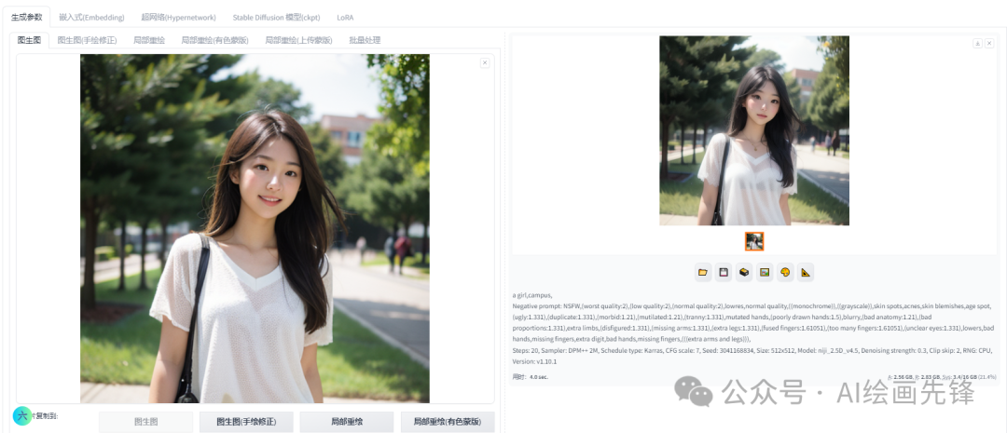This screenshot has width=1007, height=433.
Task: Open the 超网络(Hypernetwork) tab
Action: pyautogui.click(x=178, y=18)
